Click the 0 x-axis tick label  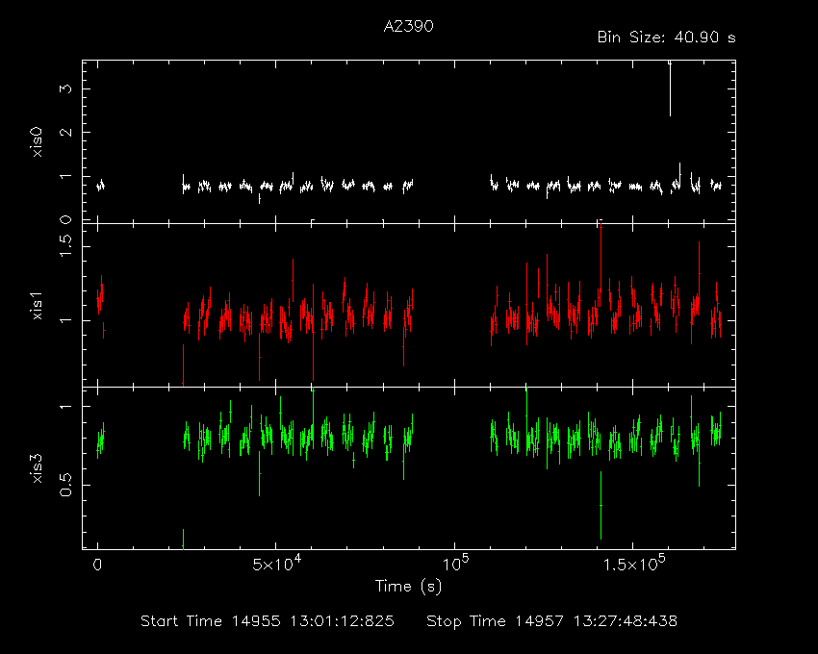[x=97, y=565]
